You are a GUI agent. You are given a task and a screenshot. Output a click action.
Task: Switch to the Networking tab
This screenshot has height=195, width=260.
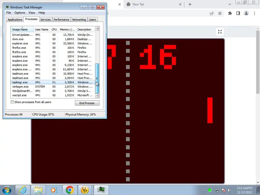[79, 20]
